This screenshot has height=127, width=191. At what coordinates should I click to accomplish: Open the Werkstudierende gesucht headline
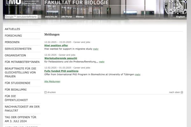coord(61,58)
